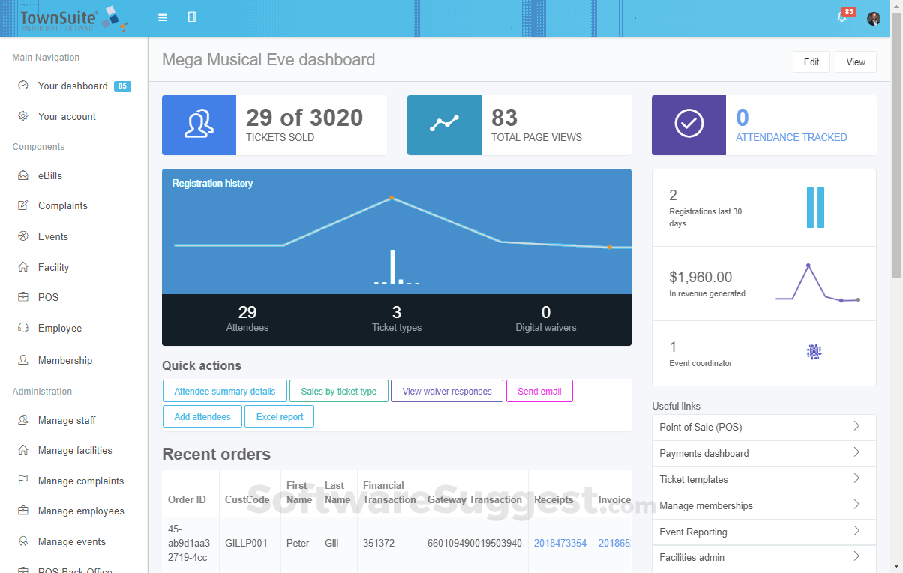
Task: Click the user profile avatar in the header
Action: (874, 19)
